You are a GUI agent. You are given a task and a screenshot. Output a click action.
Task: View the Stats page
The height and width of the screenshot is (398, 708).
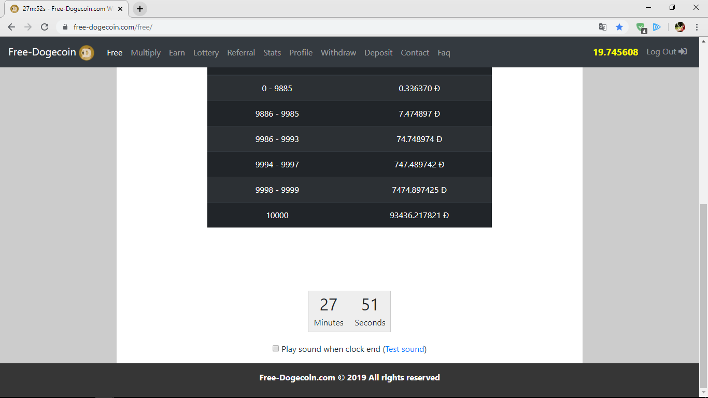[x=272, y=52]
